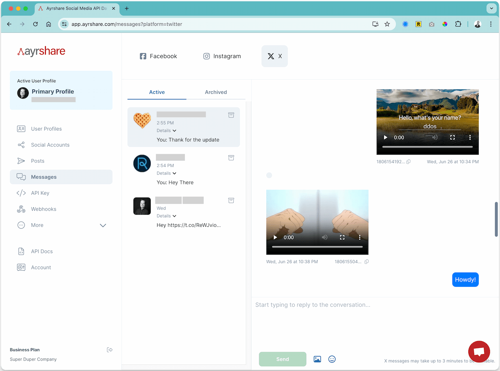Copy message ID 180615504...
The image size is (500, 371).
[367, 262]
